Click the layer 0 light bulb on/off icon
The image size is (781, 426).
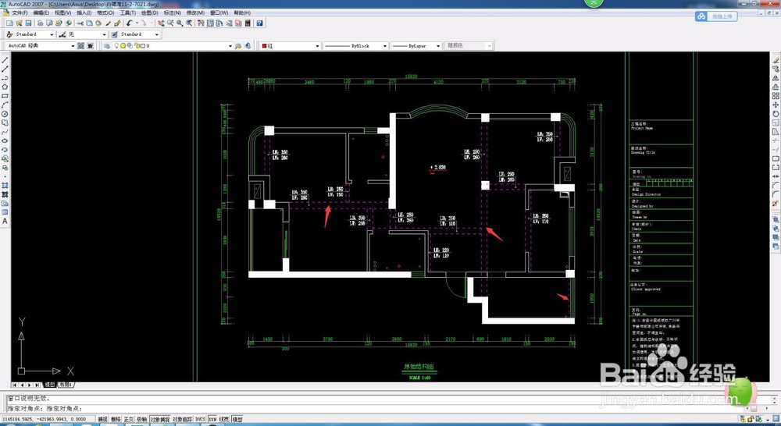click(116, 46)
